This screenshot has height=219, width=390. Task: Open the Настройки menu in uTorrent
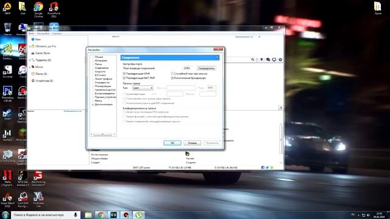click(43, 33)
